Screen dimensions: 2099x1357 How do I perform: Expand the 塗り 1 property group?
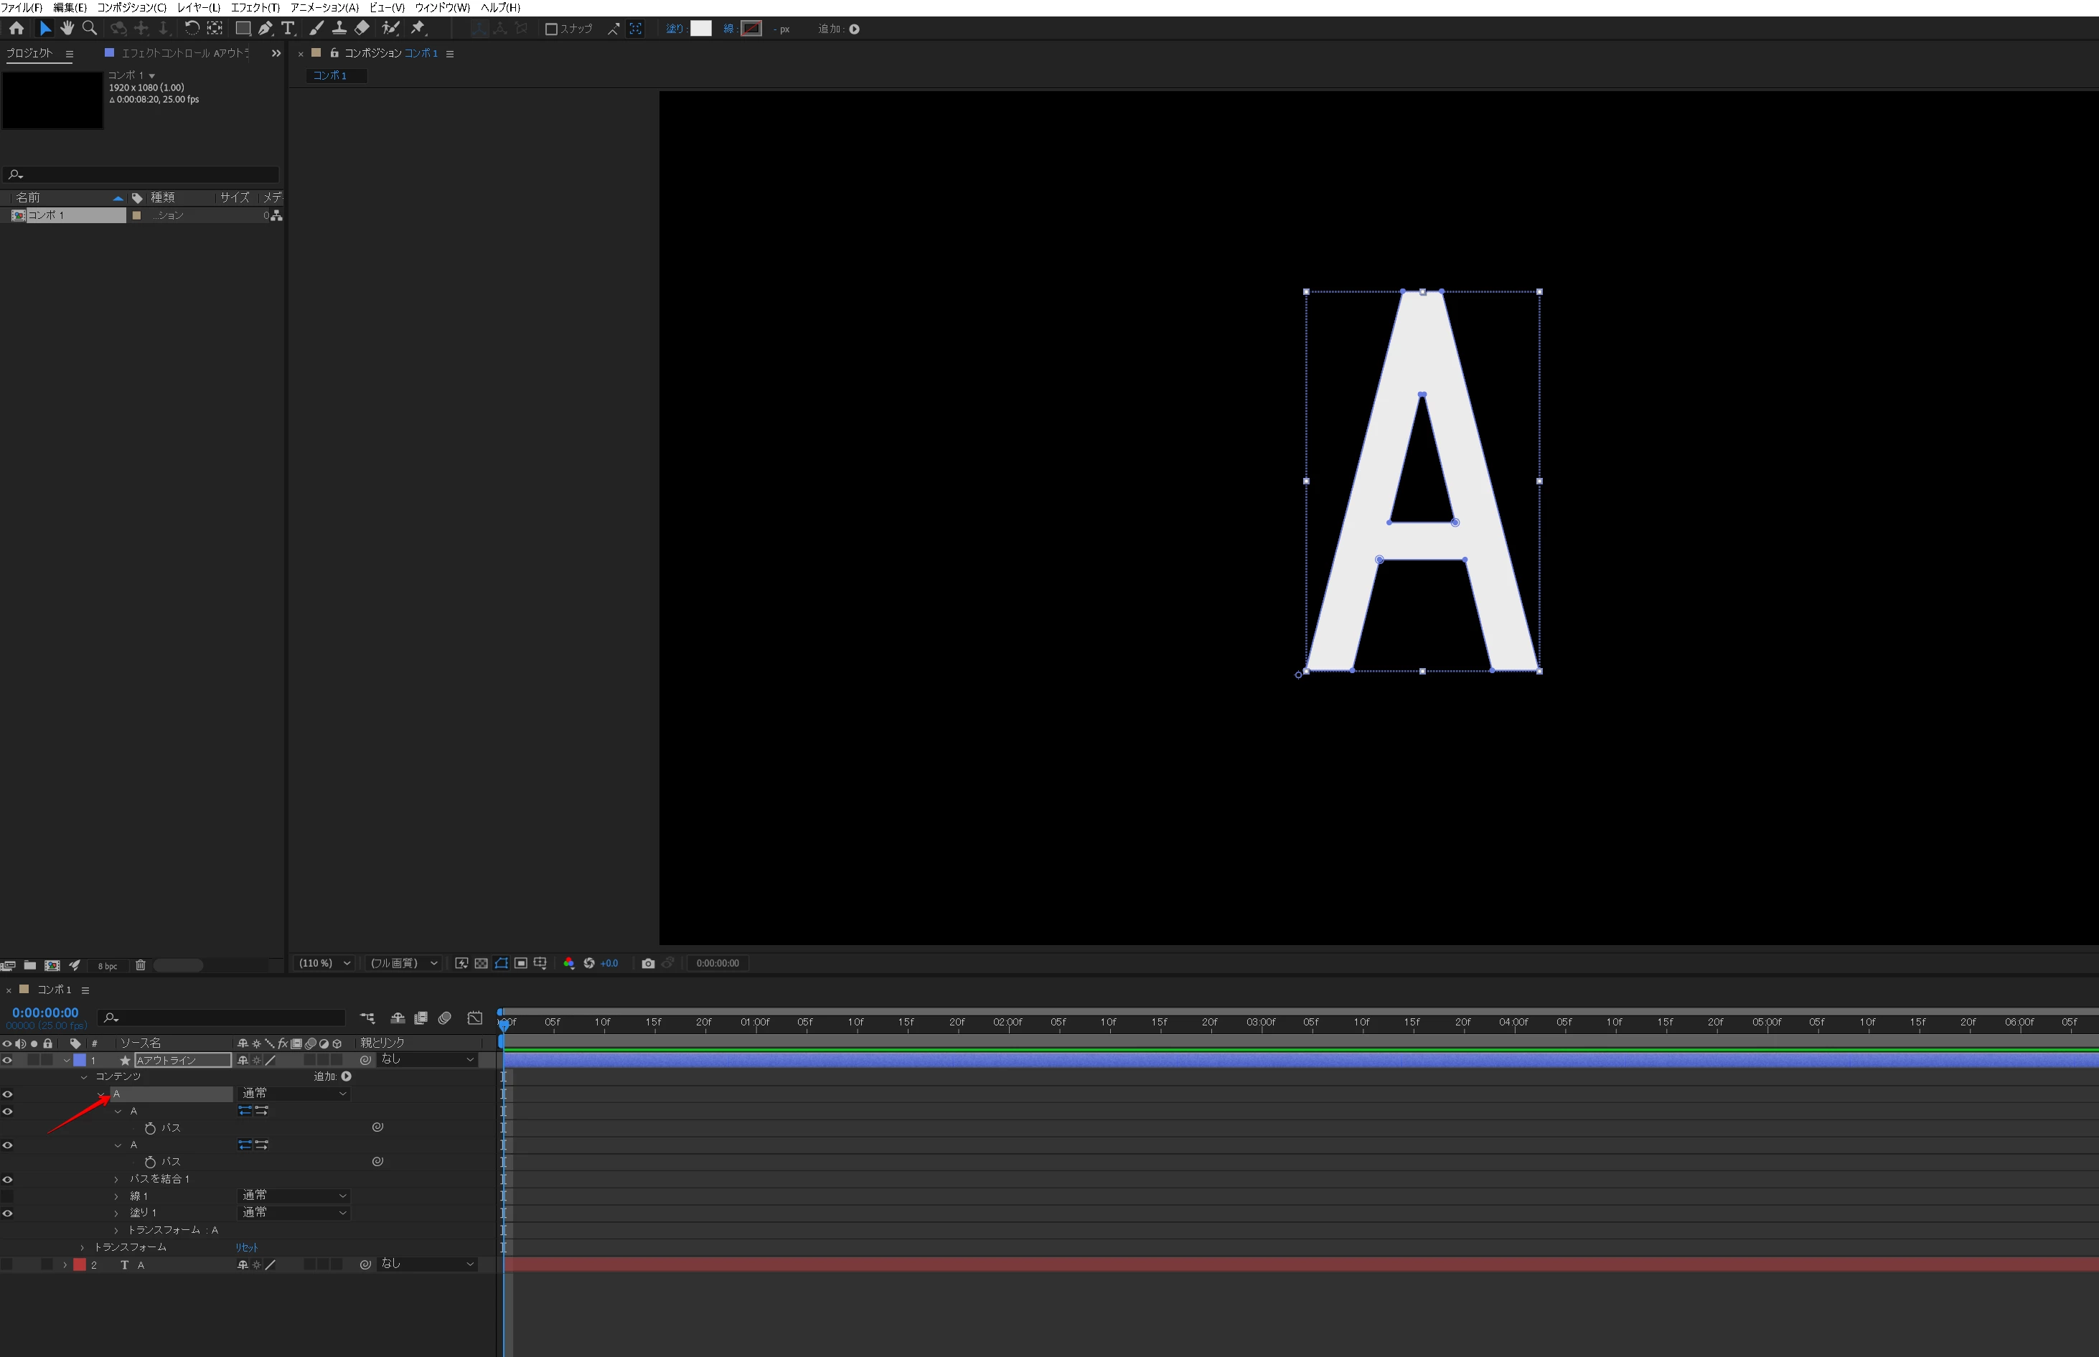click(116, 1213)
